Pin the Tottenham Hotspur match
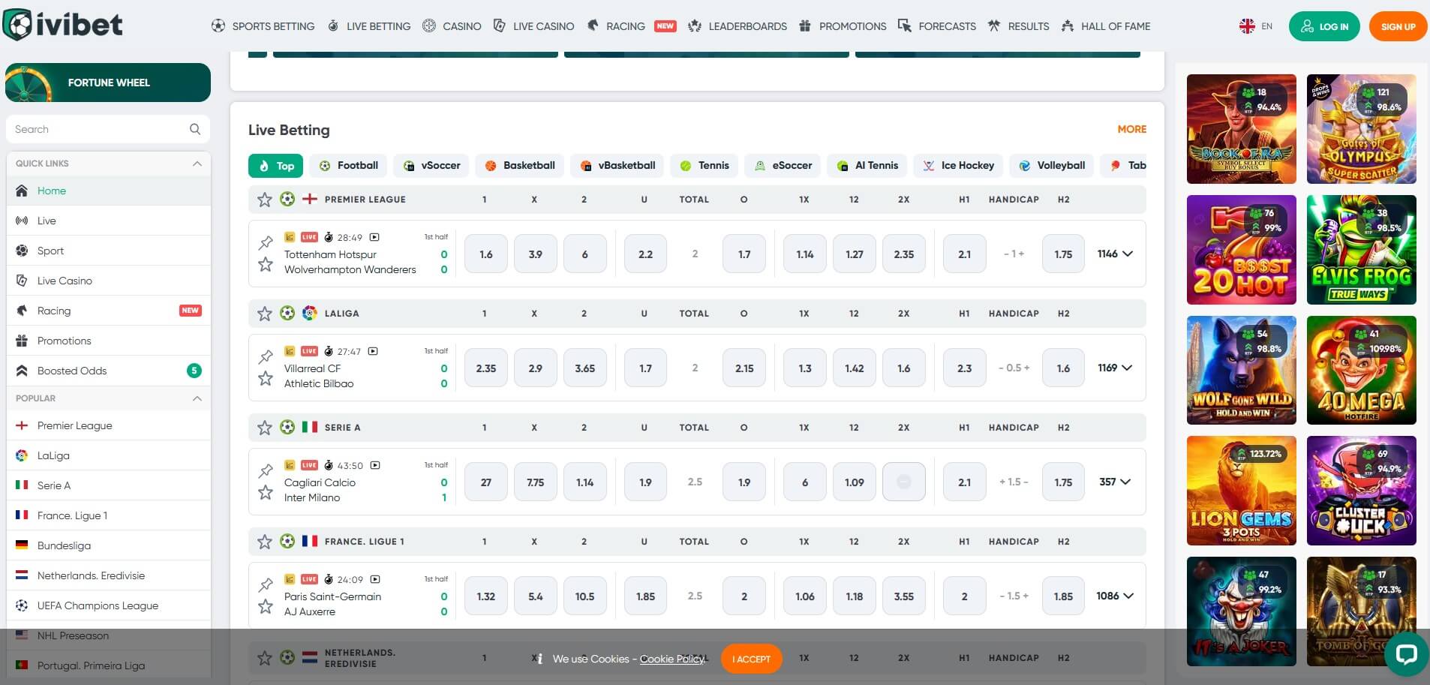 click(266, 243)
